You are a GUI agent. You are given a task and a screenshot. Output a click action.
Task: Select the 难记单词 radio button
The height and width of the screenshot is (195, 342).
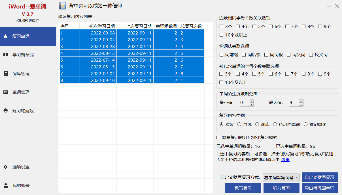tap(305, 124)
